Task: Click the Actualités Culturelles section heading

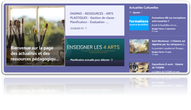Action: (144, 8)
